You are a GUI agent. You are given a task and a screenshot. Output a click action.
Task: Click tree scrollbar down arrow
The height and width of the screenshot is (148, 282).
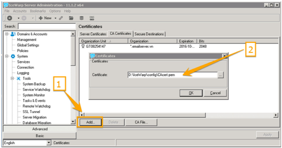[73, 122]
